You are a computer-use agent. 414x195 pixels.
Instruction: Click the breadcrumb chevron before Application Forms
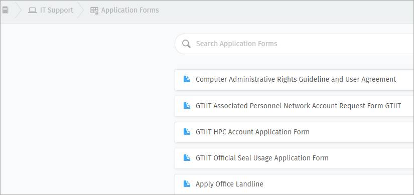click(x=80, y=11)
